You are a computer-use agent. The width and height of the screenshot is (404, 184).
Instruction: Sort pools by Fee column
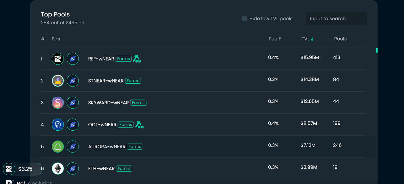tap(275, 39)
